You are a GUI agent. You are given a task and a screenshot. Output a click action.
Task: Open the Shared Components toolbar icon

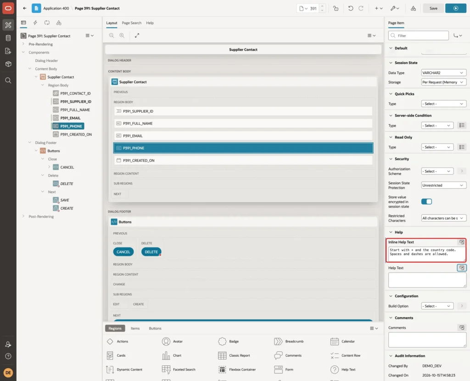click(x=414, y=8)
